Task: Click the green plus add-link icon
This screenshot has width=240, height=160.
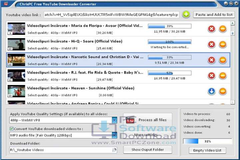Action: tap(186, 15)
